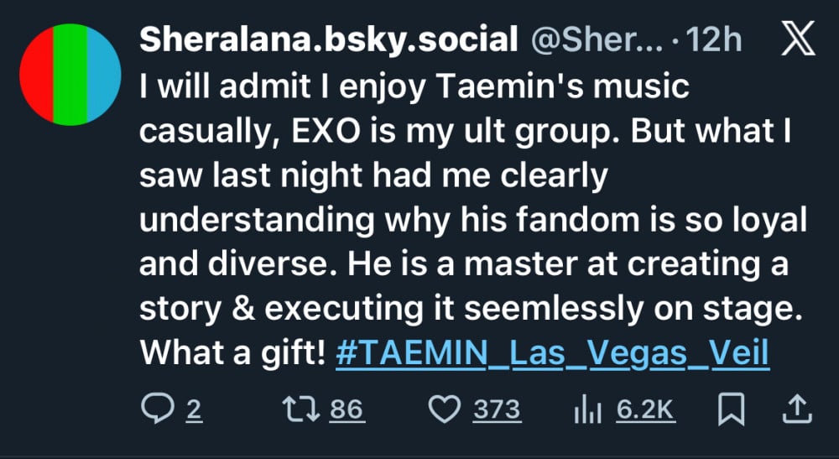Image resolution: width=839 pixels, height=459 pixels.
Task: Click the reply speech bubble icon
Action: 154,409
